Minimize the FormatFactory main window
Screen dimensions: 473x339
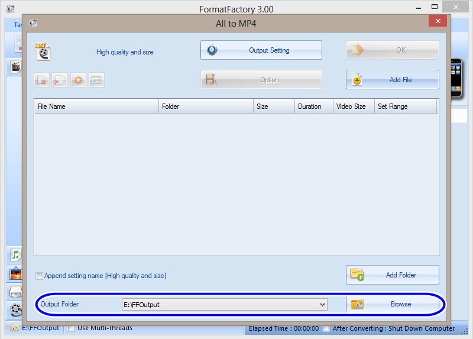pyautogui.click(x=419, y=7)
